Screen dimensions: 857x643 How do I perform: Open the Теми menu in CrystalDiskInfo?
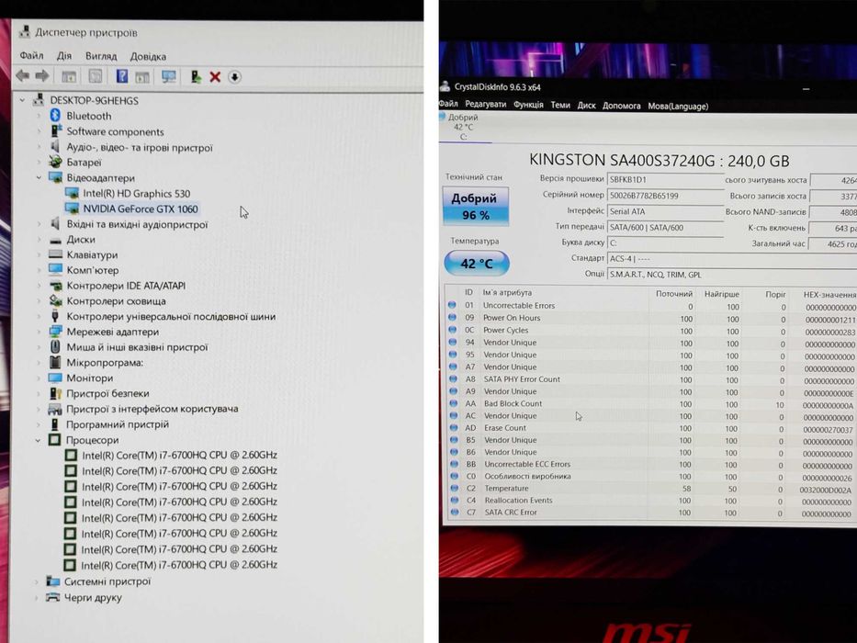[x=560, y=105]
